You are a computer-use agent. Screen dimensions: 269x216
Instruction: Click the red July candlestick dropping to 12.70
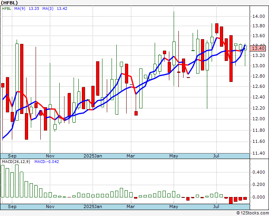coord(231,59)
